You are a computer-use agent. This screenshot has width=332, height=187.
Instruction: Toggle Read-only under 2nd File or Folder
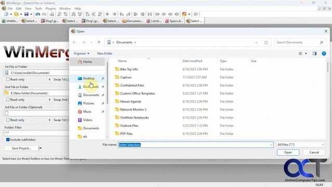(8, 100)
